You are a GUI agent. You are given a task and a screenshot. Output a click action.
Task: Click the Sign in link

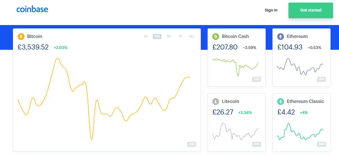(271, 10)
